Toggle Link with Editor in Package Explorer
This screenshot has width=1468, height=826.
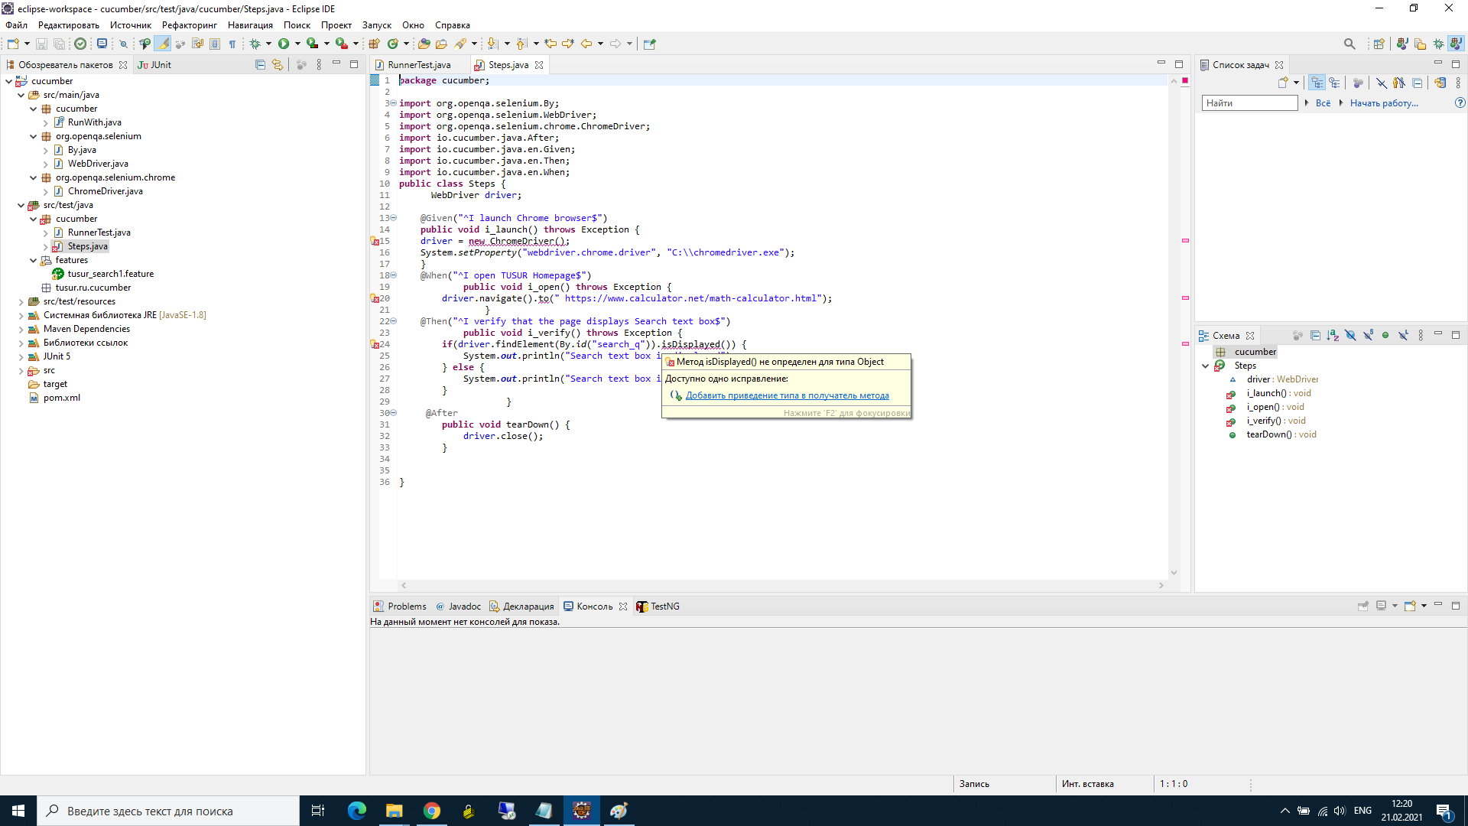point(278,65)
